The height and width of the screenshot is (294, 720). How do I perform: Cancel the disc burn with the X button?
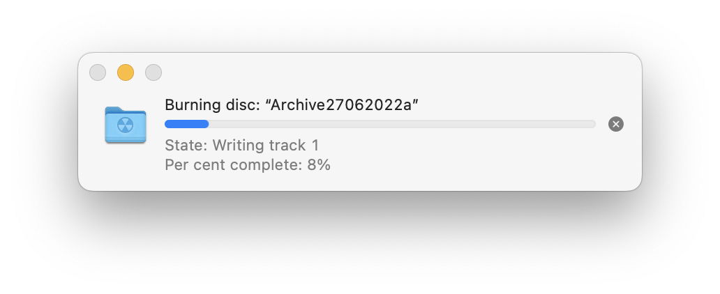coord(615,124)
